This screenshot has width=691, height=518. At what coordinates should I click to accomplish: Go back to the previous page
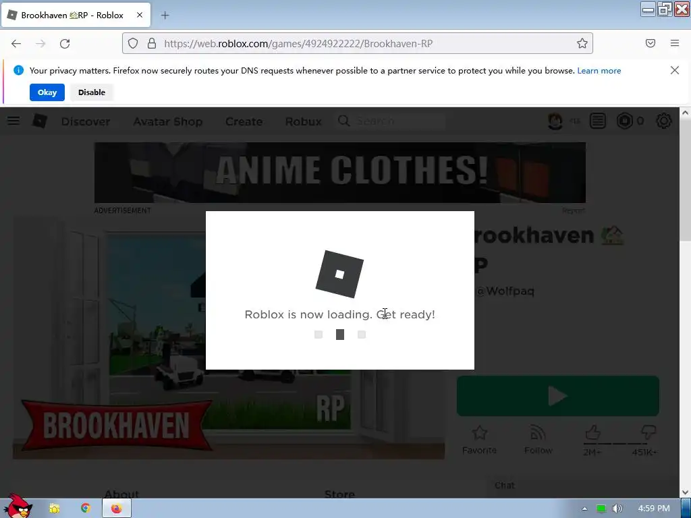[16, 44]
